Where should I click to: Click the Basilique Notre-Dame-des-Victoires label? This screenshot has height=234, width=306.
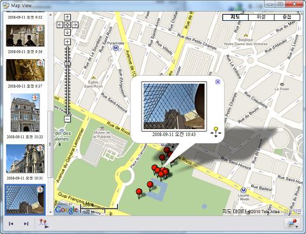pyautogui.click(x=245, y=42)
